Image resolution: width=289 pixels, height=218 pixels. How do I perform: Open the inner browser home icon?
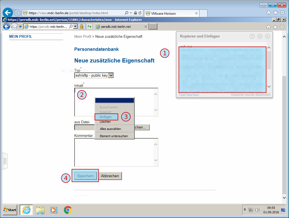coord(268,27)
